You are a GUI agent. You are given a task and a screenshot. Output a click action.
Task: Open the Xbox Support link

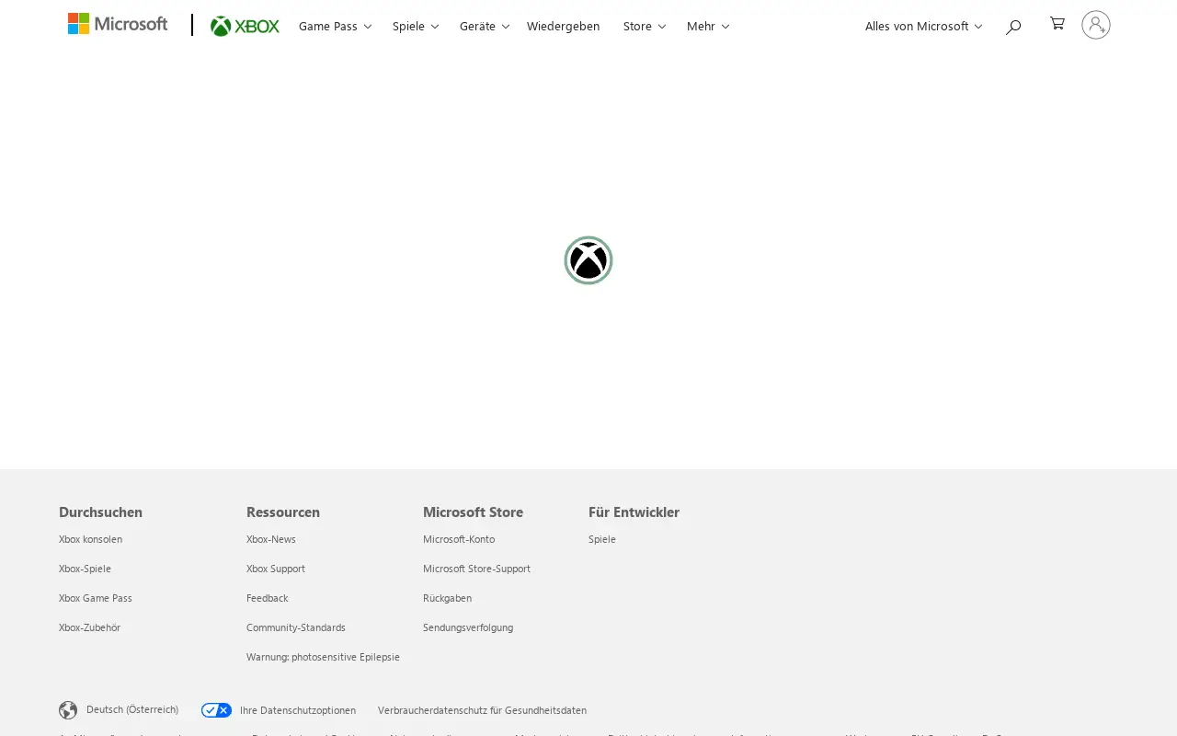(x=276, y=569)
